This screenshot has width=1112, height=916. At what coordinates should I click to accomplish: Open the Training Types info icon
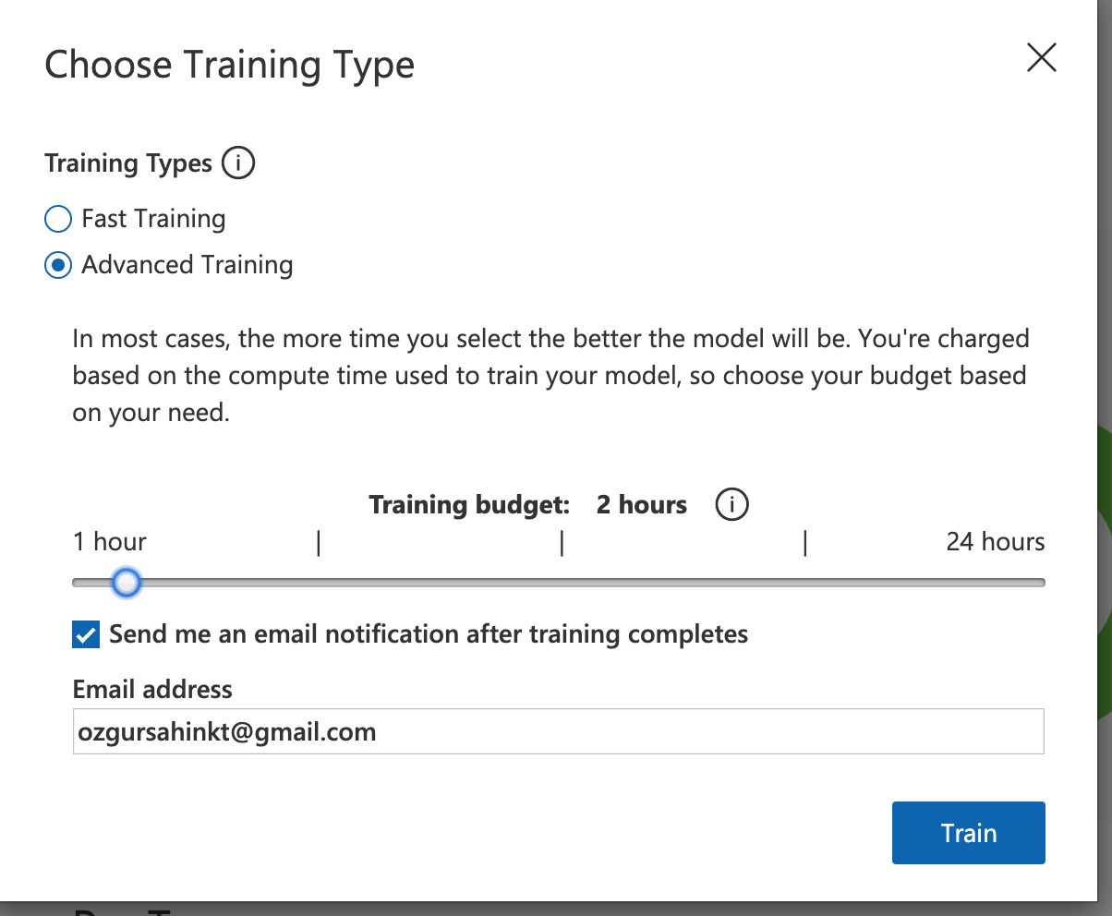click(x=238, y=163)
